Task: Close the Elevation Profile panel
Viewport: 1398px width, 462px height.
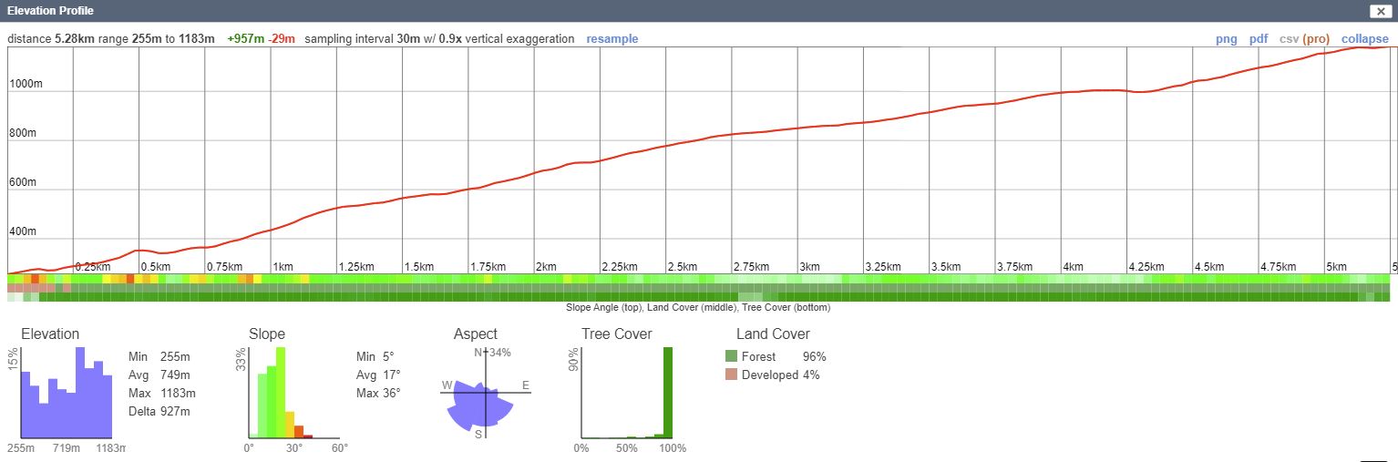Action: (x=1380, y=11)
